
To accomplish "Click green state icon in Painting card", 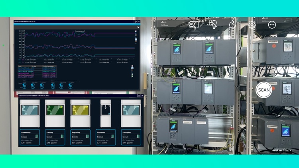I will pyautogui.click(x=62, y=136).
